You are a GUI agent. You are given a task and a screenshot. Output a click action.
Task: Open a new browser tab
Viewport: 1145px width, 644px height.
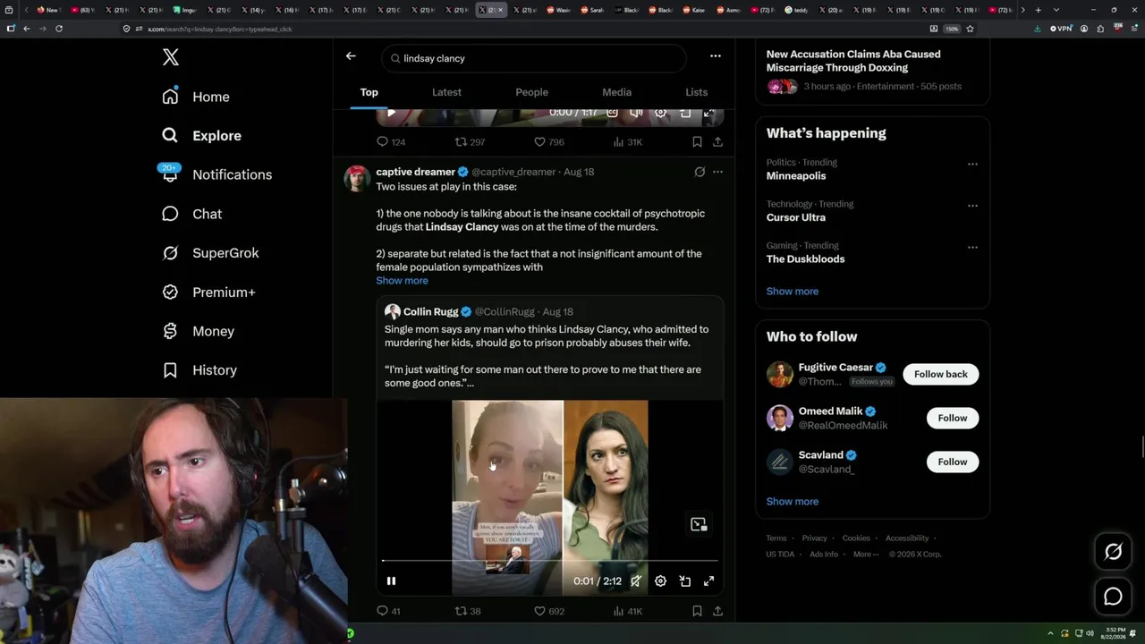1038,10
